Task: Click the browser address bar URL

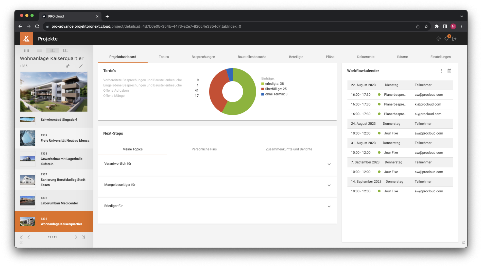Action: (146, 26)
